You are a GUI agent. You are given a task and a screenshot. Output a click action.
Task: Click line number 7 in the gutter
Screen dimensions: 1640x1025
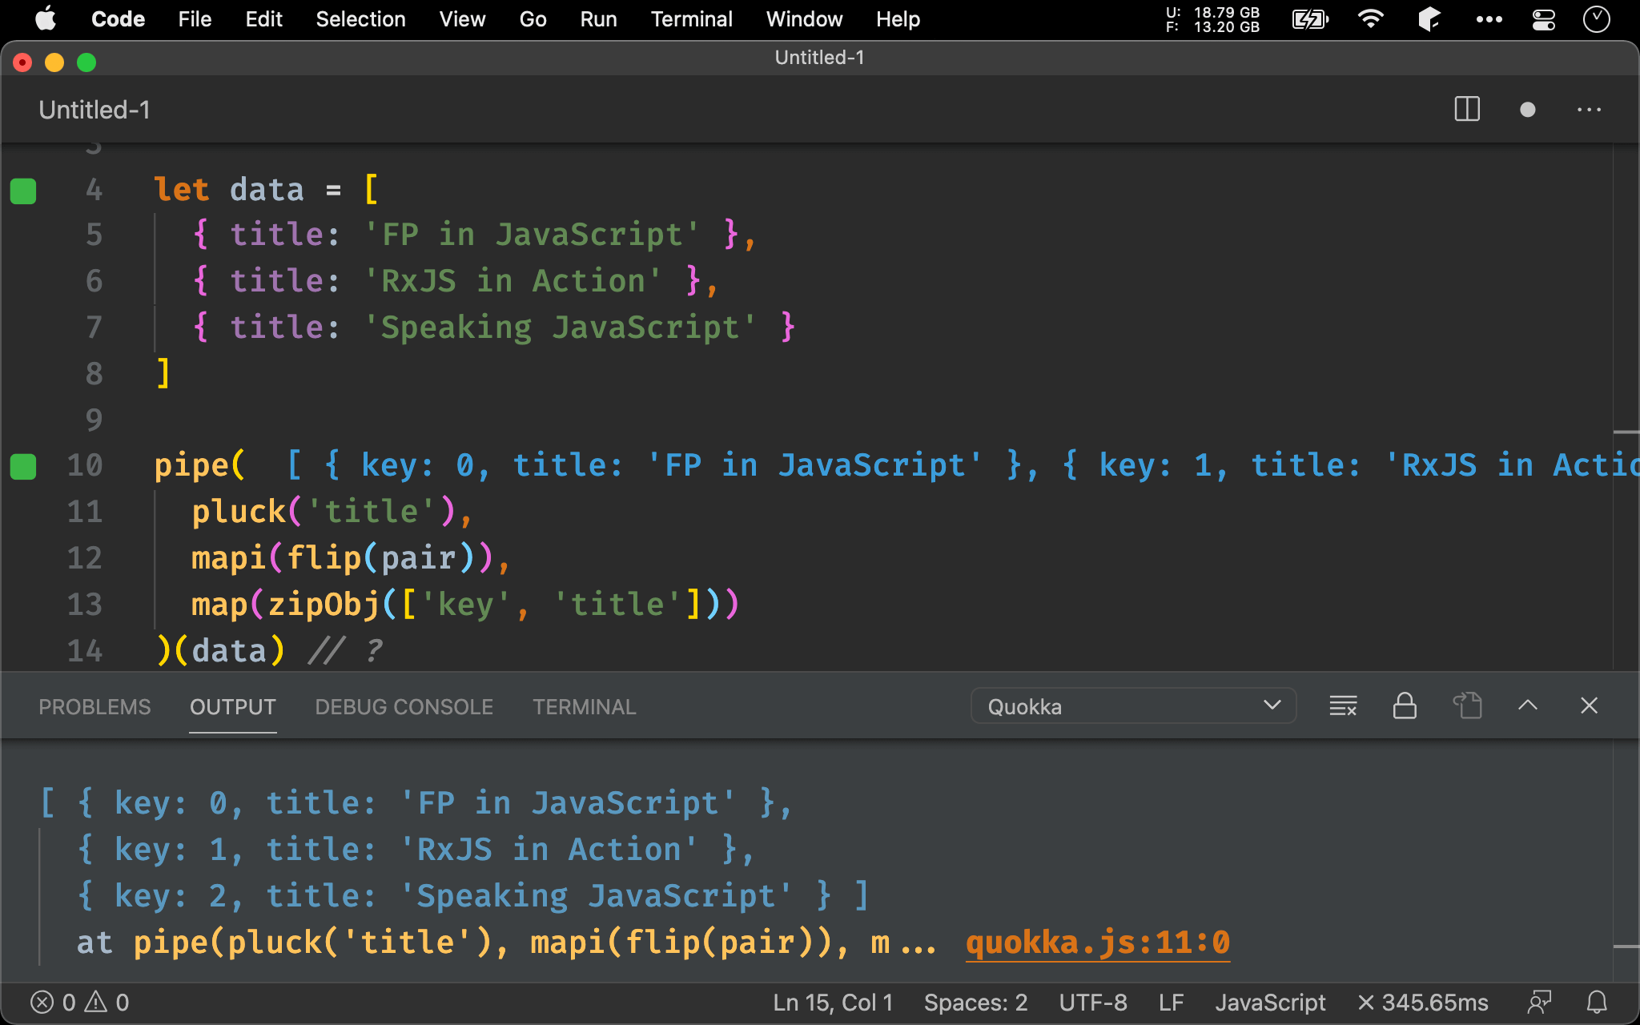[x=94, y=327]
